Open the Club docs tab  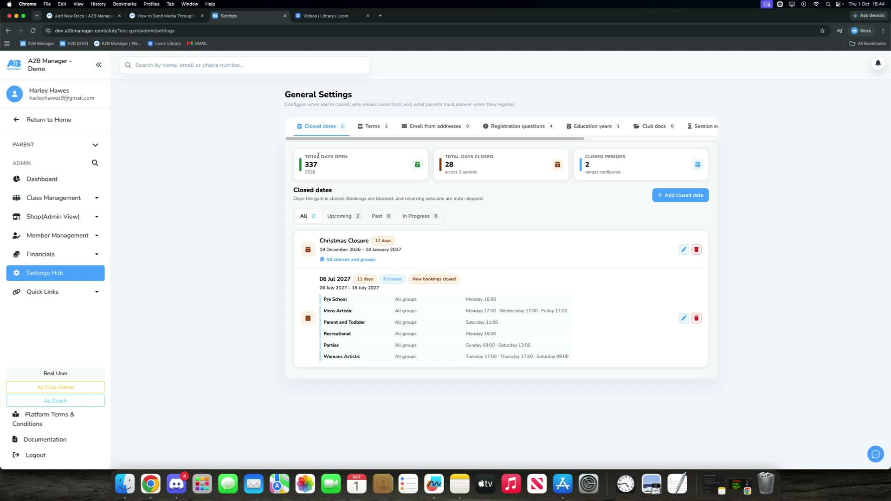pyautogui.click(x=654, y=126)
